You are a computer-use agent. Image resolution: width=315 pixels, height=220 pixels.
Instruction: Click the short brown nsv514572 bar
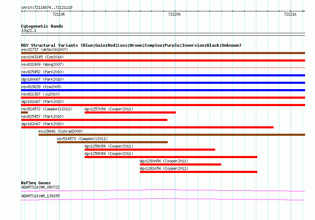(x=24, y=112)
